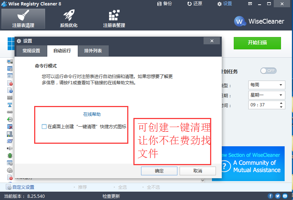Click 检查更新 in the status bar
Image resolution: width=293 pixels, height=200 pixels.
[111, 196]
